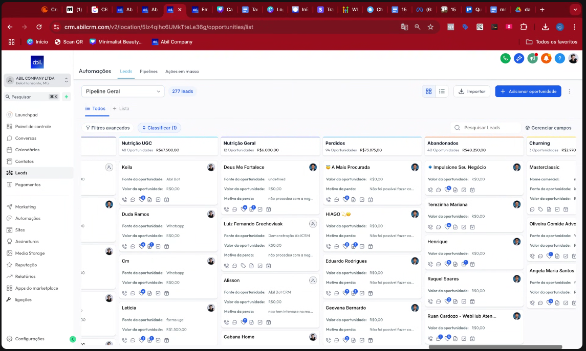Click the Importar button
This screenshot has height=351, width=586.
471,91
